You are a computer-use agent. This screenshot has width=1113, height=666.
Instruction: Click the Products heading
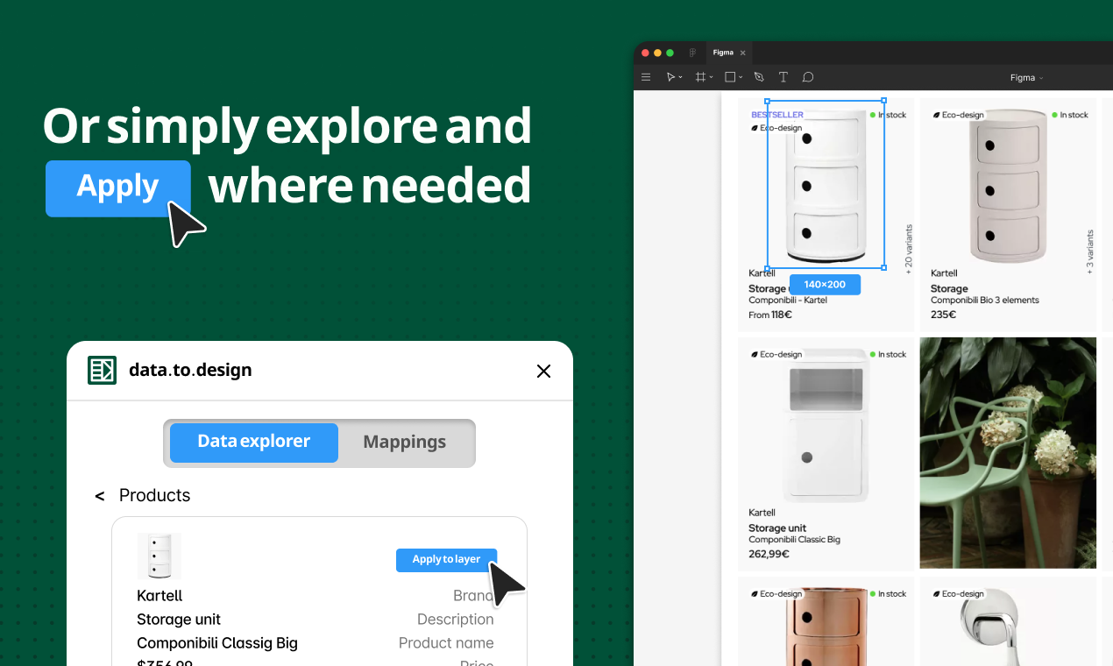[154, 495]
